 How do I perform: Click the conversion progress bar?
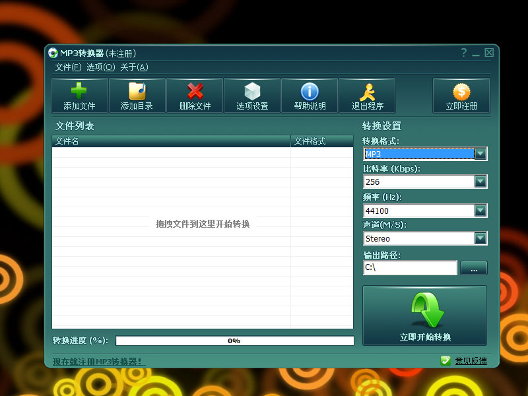pyautogui.click(x=234, y=341)
